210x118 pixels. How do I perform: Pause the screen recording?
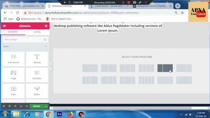point(123,2)
